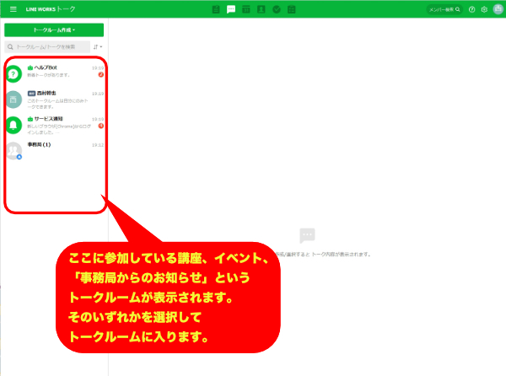
Task: Click the メンバー検索 search box
Action: click(x=444, y=9)
